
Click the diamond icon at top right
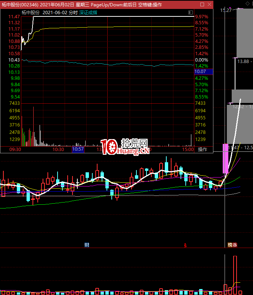pos(247,4)
